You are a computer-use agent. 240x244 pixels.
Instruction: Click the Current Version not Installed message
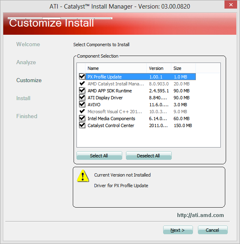[122, 175]
